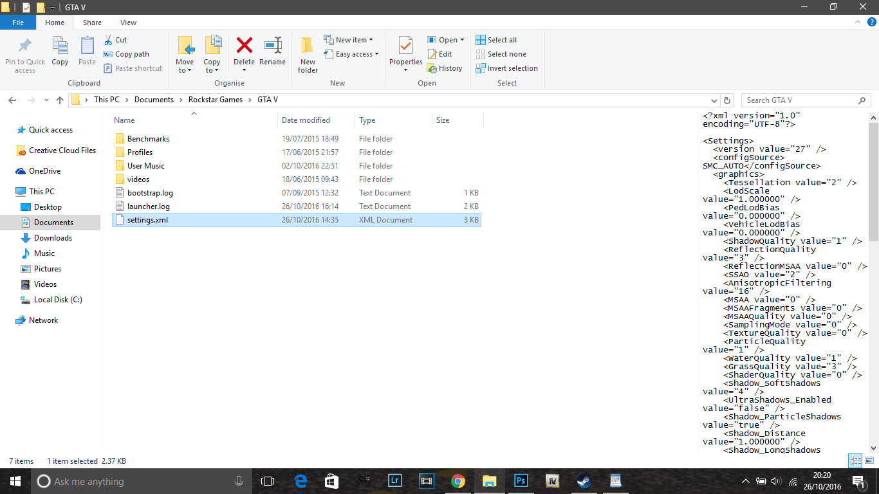Refresh the GTA V folder view

coord(727,100)
